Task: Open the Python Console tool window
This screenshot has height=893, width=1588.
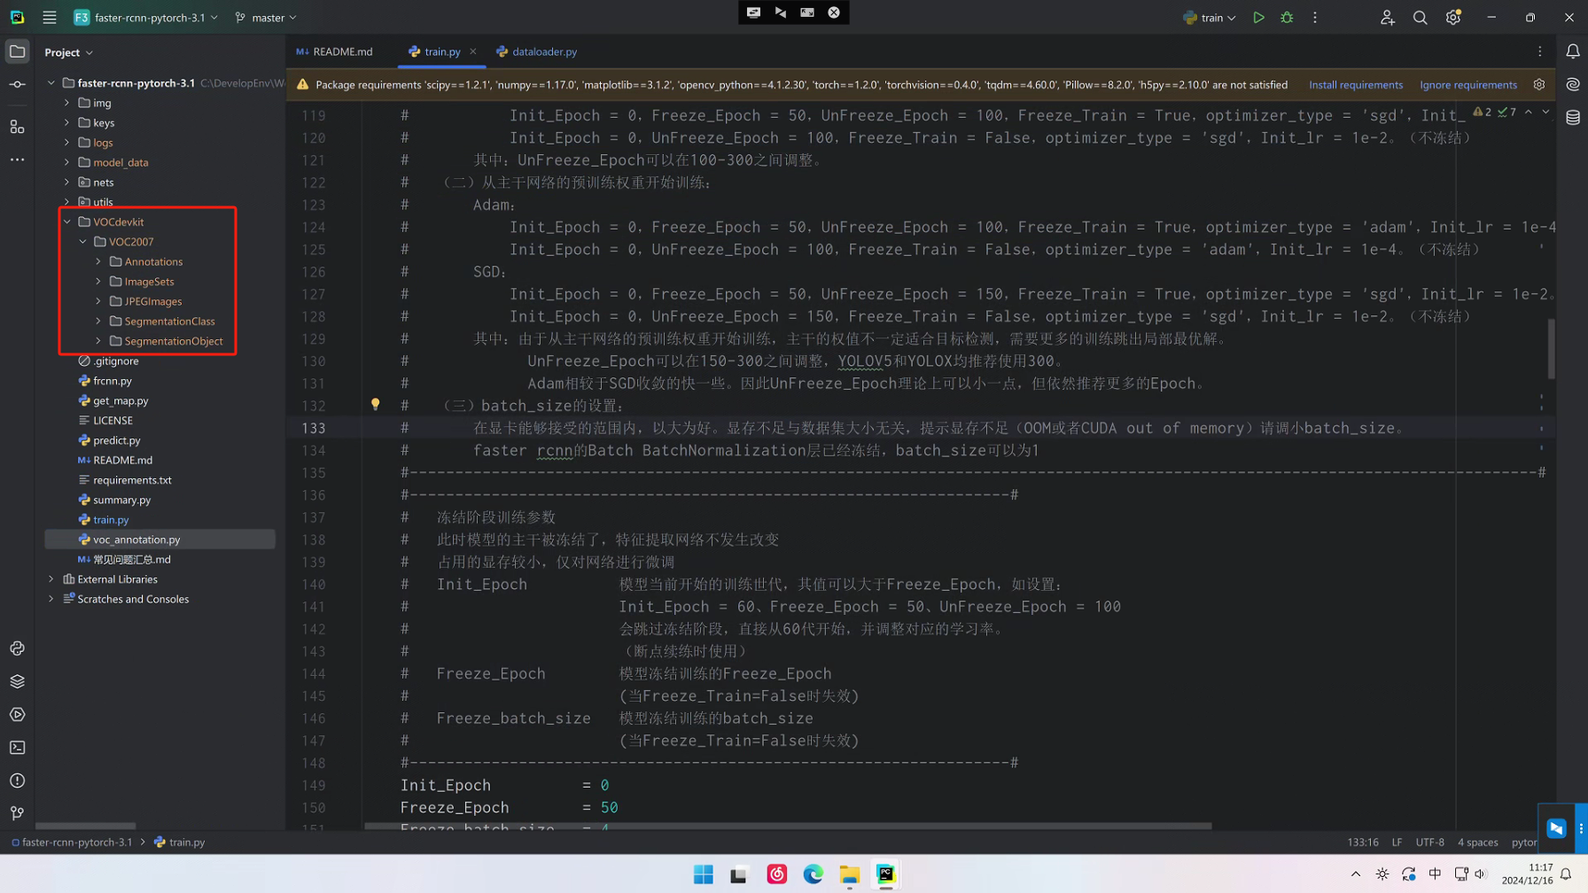Action: pyautogui.click(x=17, y=648)
